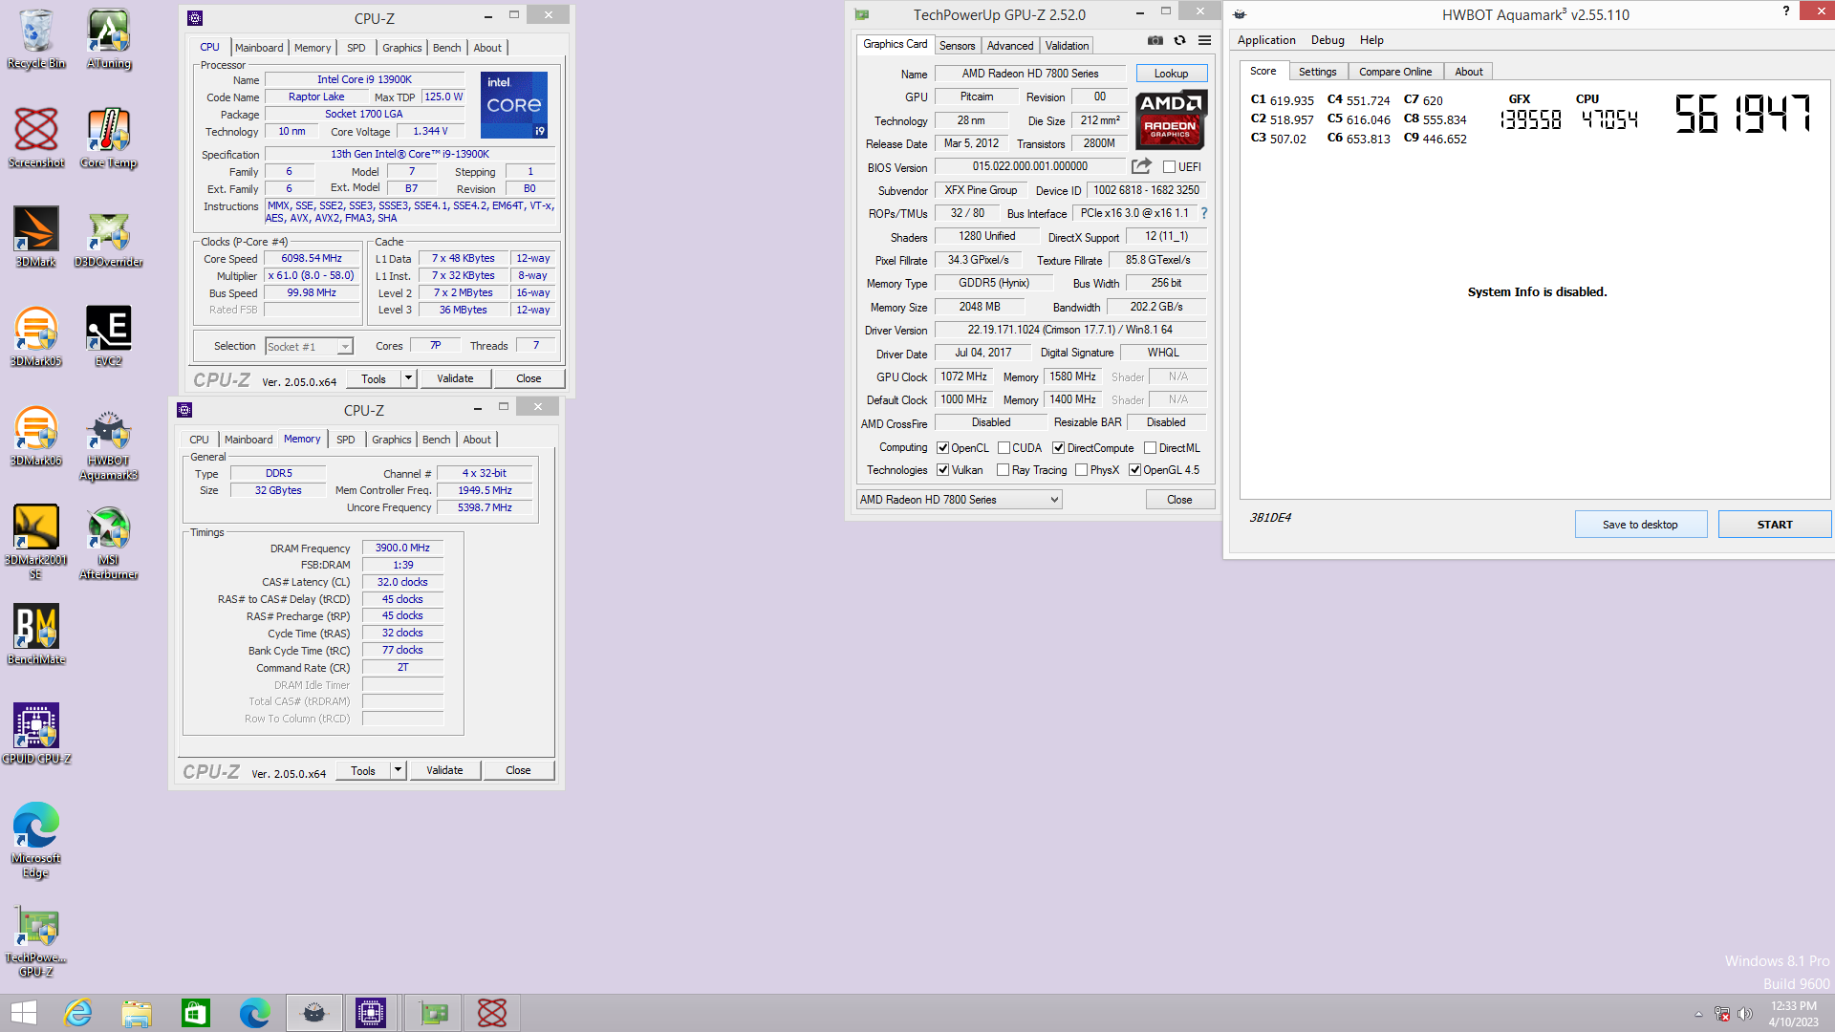
Task: Click the Aquamark help question mark button
Action: coord(1785,11)
